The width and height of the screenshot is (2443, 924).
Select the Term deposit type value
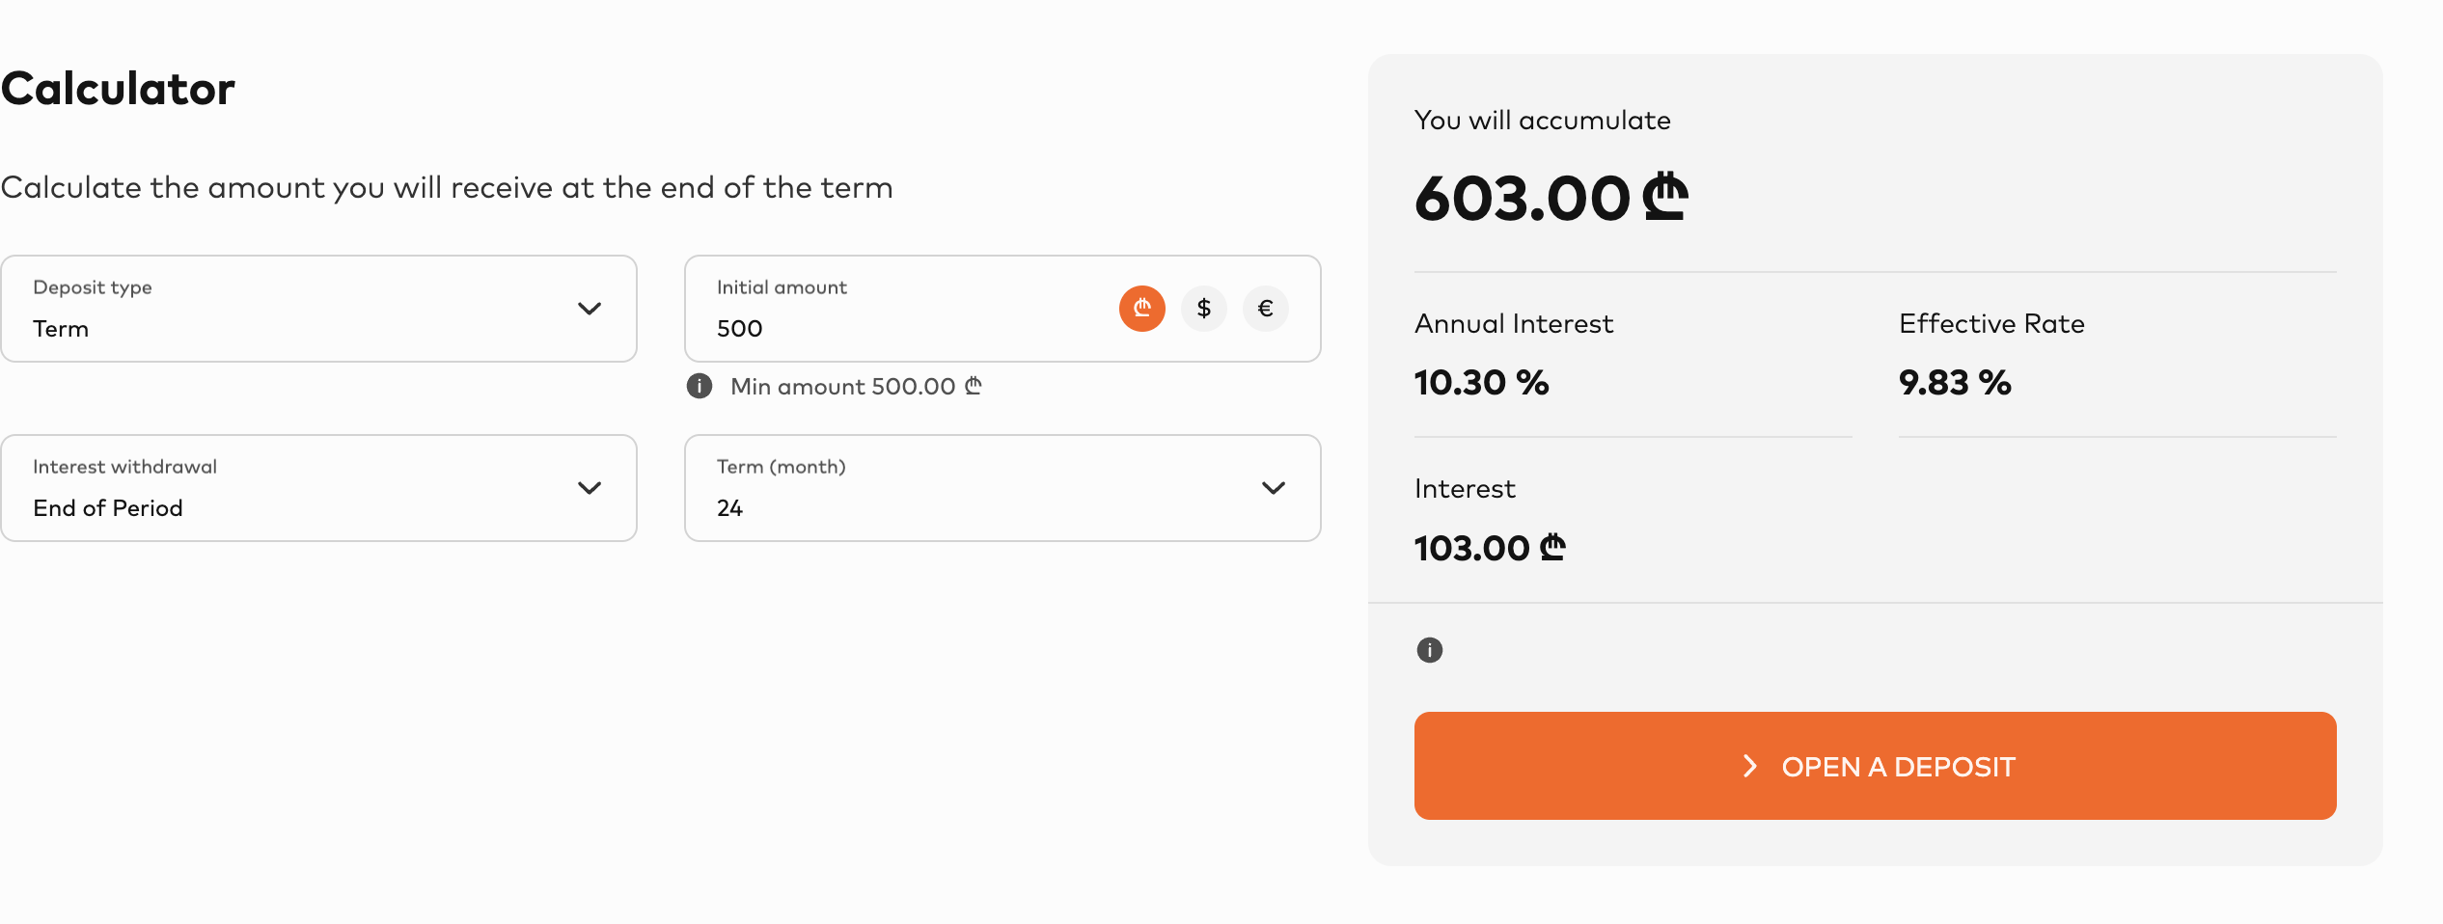61,330
